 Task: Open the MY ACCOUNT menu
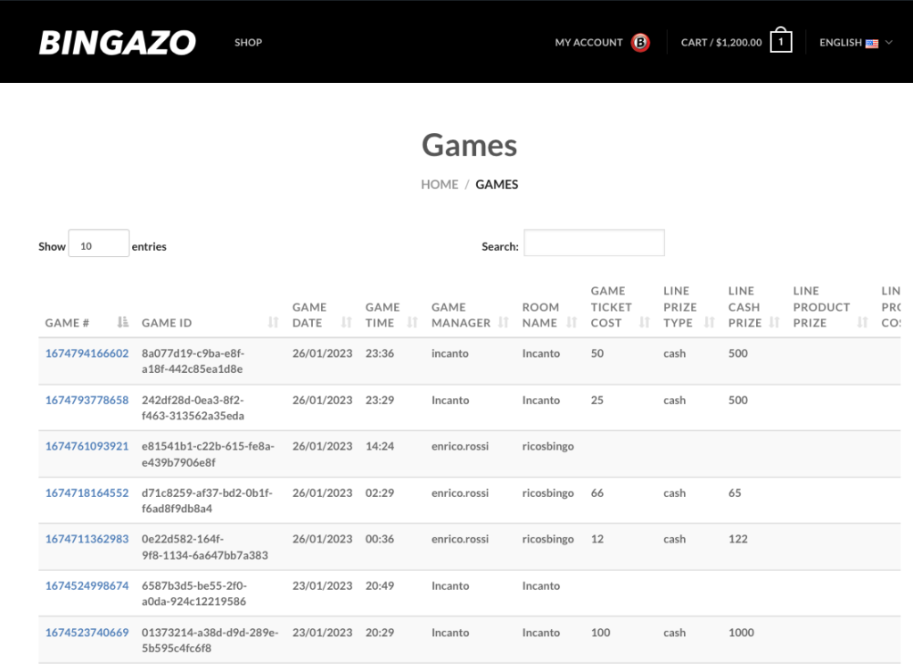588,41
